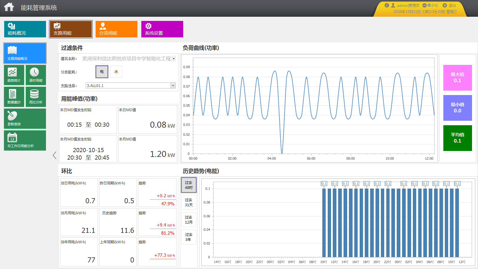This screenshot has height=269, width=478.
Task: Select the 过去48时 history range
Action: point(189,185)
